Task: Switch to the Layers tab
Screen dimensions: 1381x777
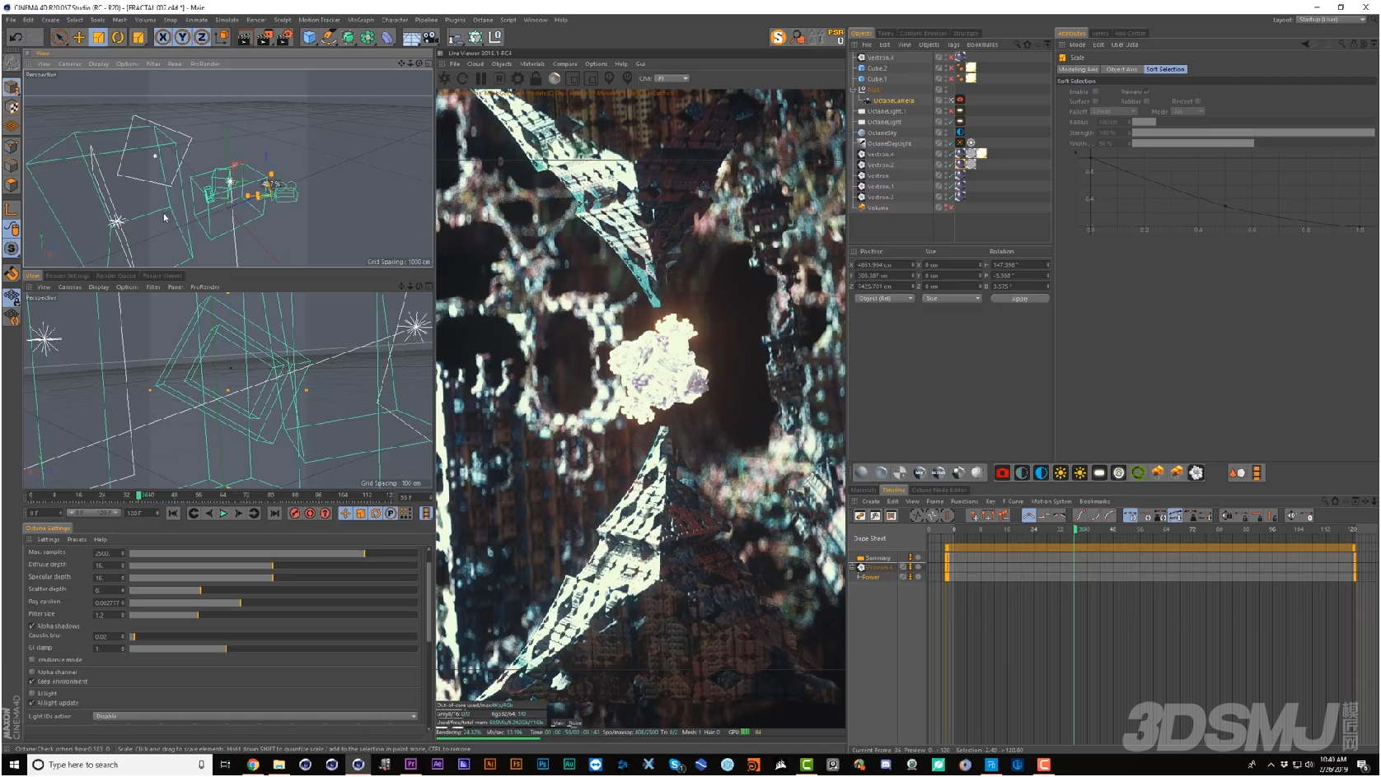Action: [1100, 34]
